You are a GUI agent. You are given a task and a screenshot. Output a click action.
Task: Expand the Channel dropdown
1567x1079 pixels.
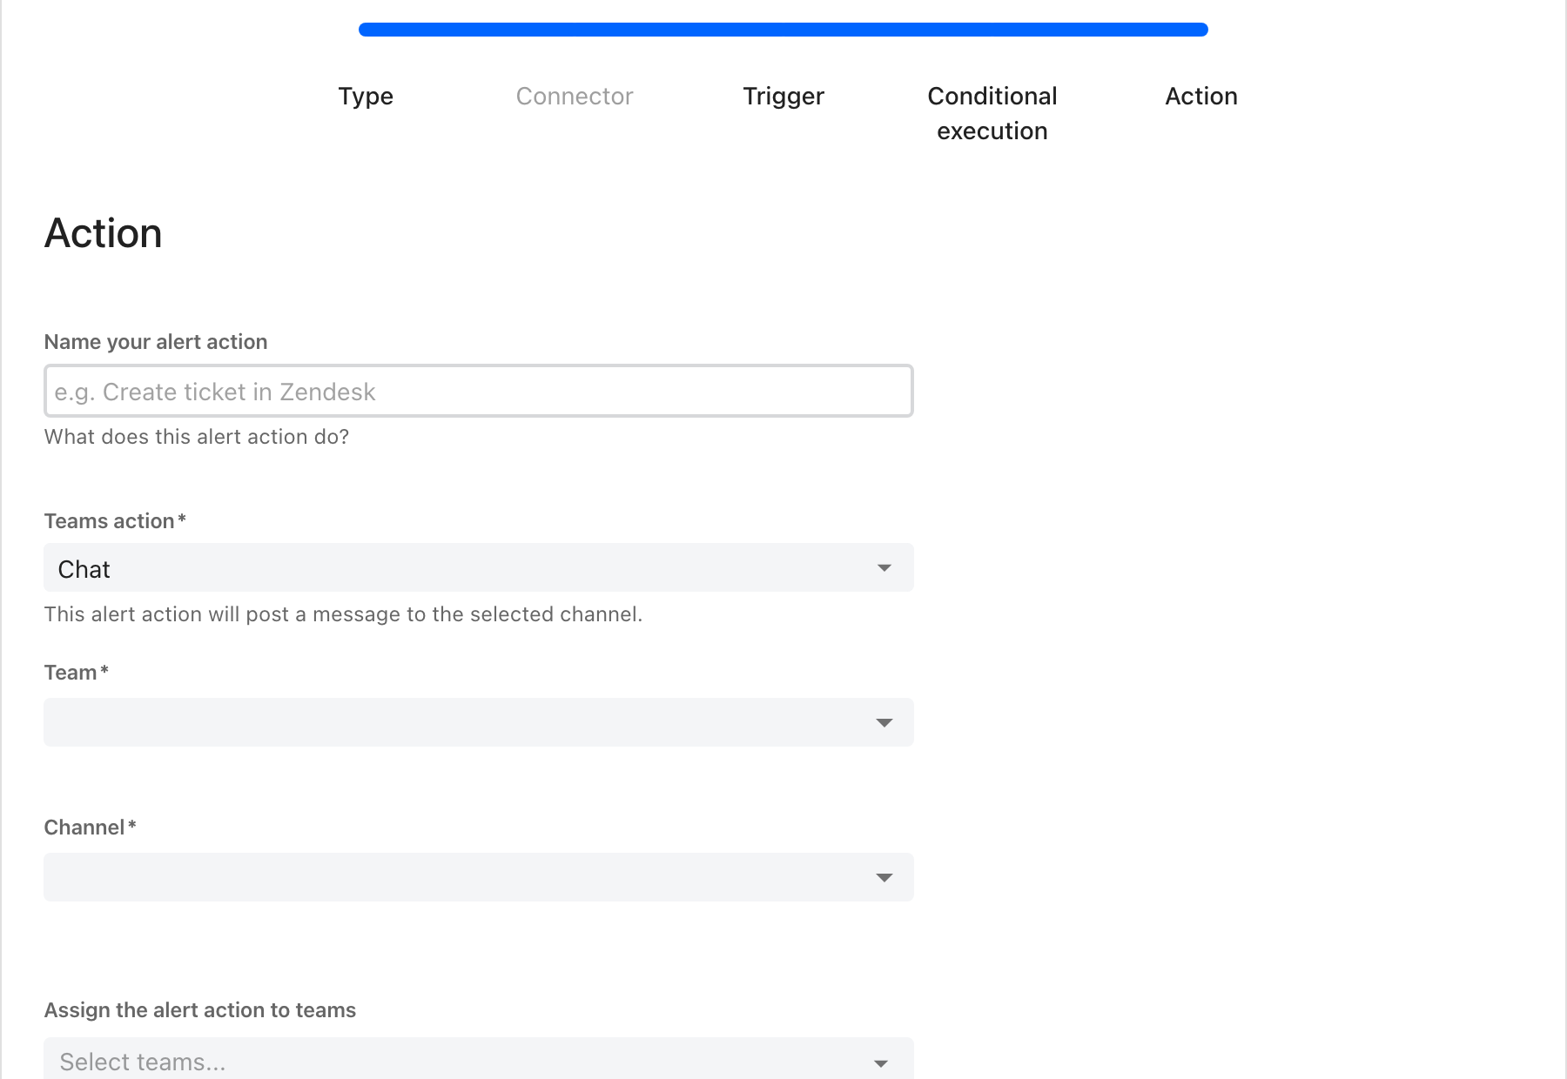pyautogui.click(x=479, y=877)
